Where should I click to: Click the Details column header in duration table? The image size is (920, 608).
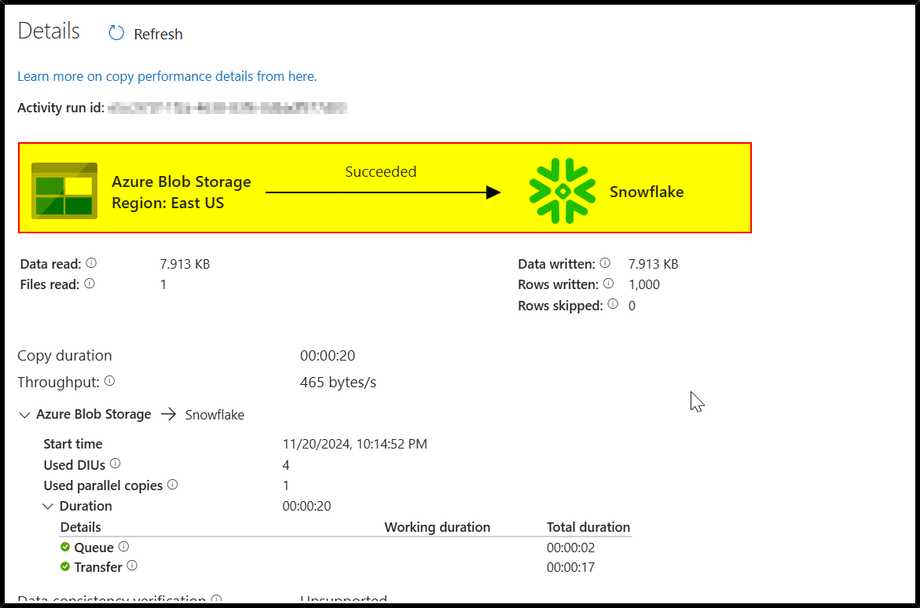click(81, 527)
